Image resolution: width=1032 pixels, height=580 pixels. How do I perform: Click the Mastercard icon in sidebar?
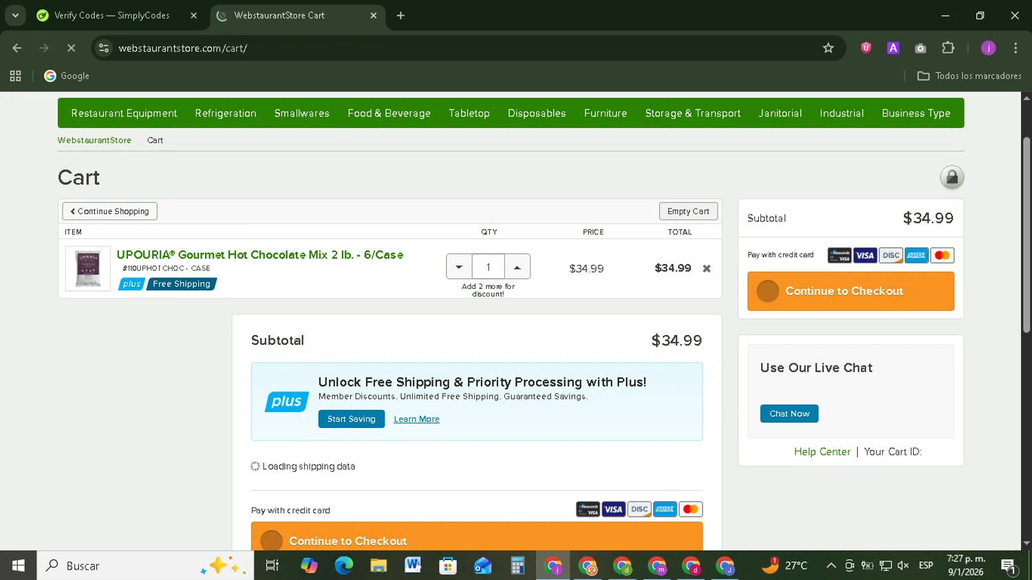tap(942, 255)
